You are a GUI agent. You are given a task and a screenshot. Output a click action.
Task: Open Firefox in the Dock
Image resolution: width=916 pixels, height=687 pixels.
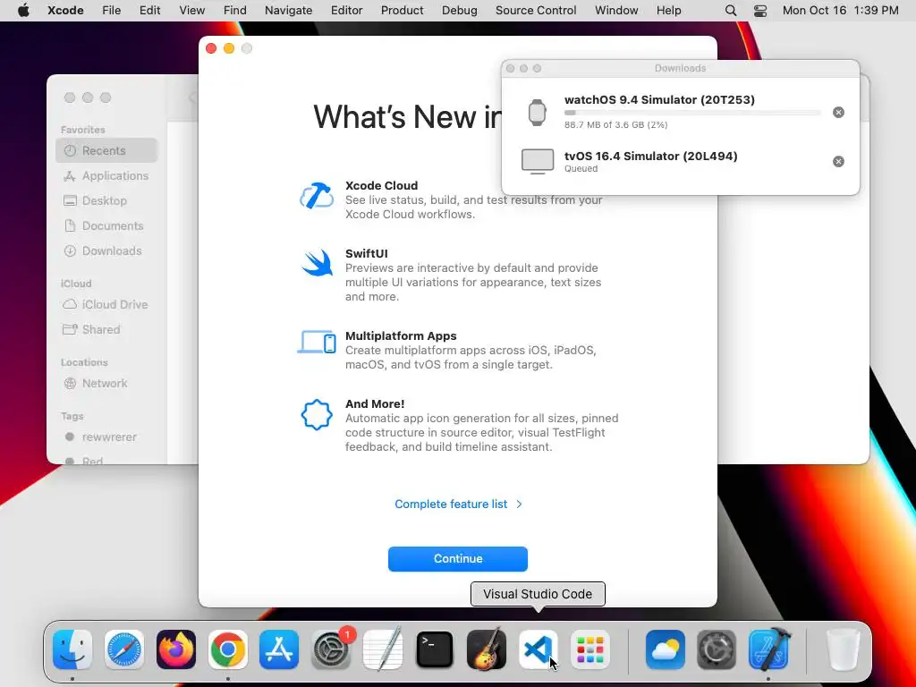(x=176, y=649)
